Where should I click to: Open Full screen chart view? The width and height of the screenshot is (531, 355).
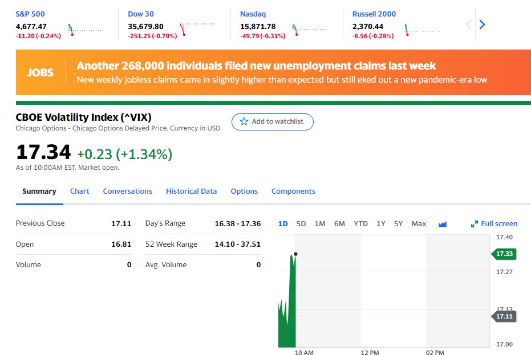click(x=494, y=224)
